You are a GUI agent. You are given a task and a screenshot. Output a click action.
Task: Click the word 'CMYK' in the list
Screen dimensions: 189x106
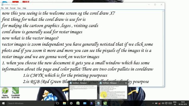point(37,75)
